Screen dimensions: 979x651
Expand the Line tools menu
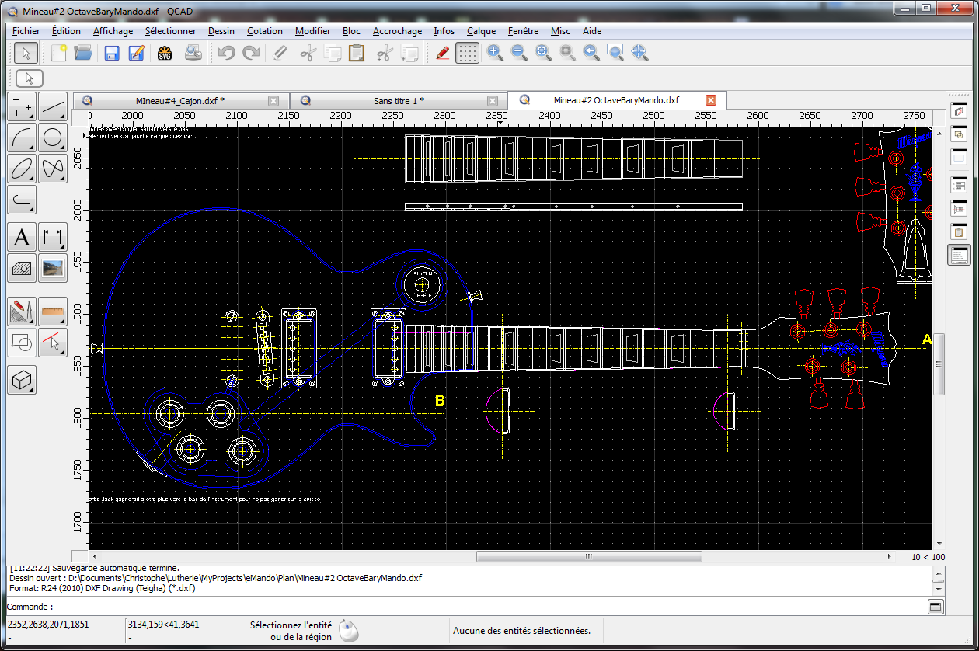coord(53,106)
